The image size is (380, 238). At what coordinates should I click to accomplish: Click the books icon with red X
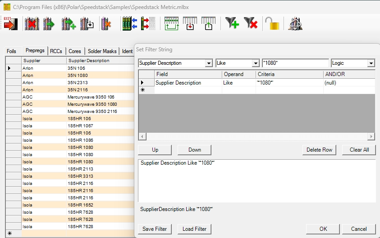(x=32, y=23)
